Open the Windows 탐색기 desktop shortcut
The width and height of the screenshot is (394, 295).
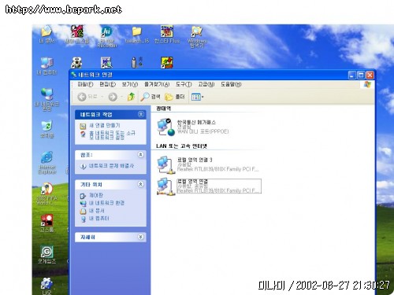(x=197, y=37)
